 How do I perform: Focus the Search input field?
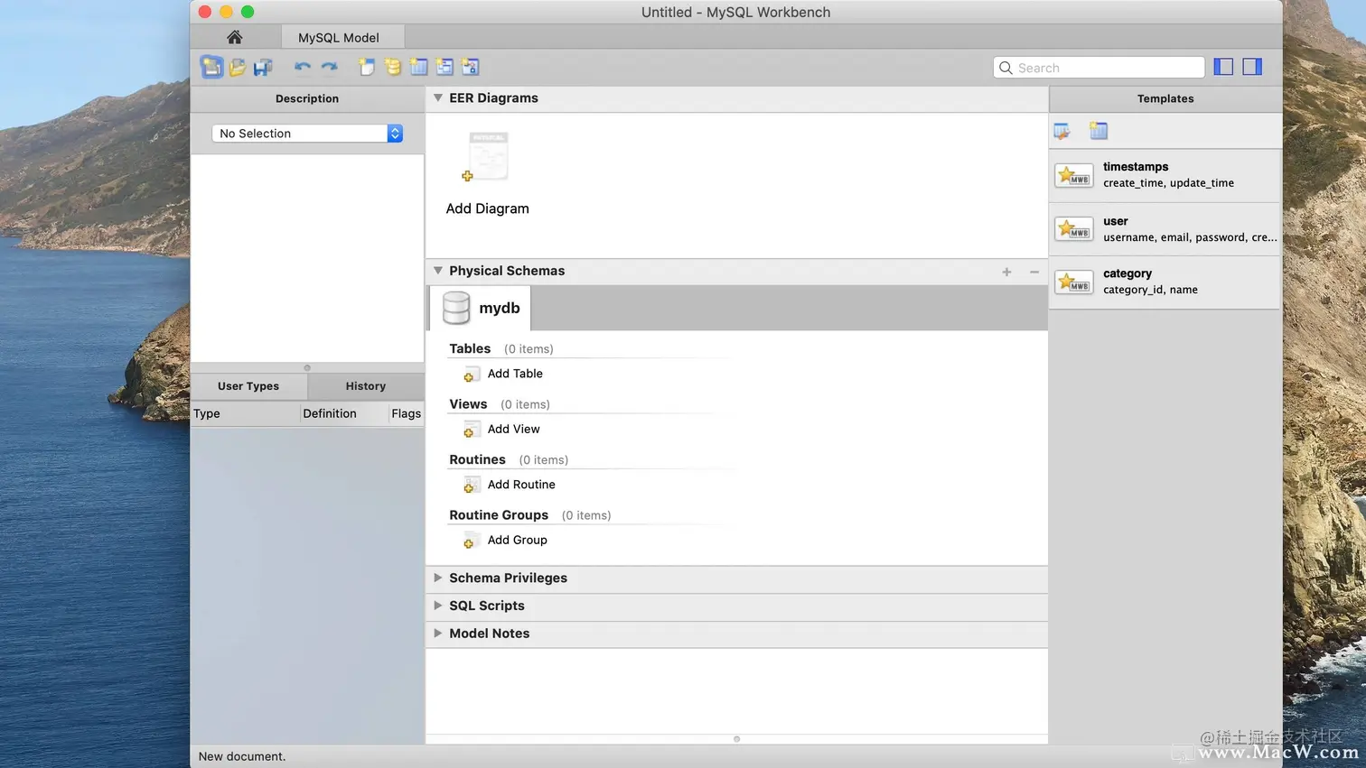pos(1099,68)
